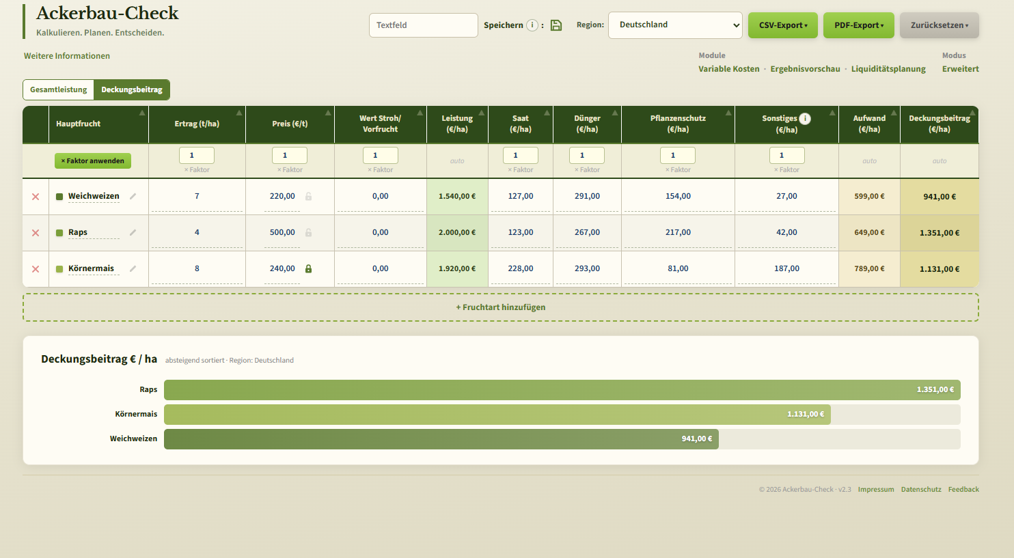Remove the Raps row using X icon
Image resolution: width=1014 pixels, height=558 pixels.
36,233
